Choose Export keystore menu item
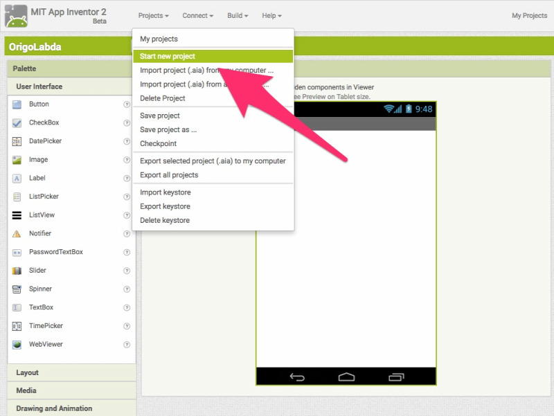The height and width of the screenshot is (416, 554). click(x=213, y=206)
